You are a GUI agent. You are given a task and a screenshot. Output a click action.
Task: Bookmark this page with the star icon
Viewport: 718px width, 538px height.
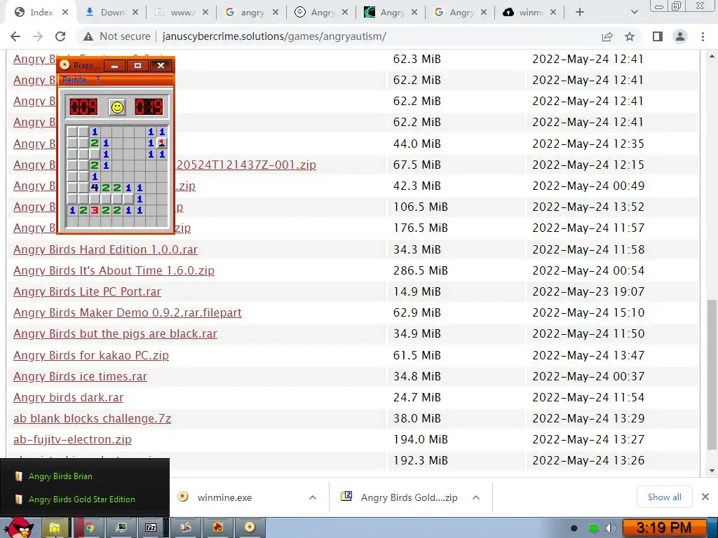point(630,36)
